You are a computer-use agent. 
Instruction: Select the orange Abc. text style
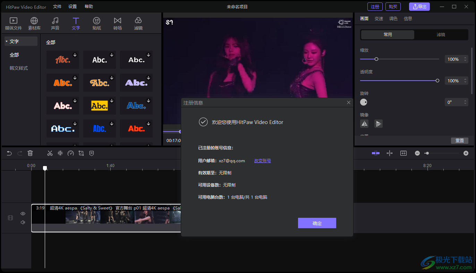pyautogui.click(x=63, y=83)
